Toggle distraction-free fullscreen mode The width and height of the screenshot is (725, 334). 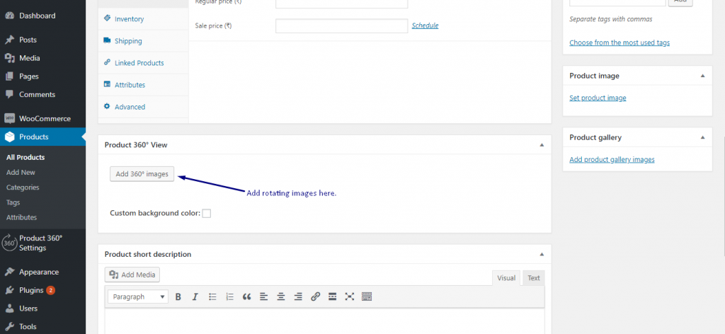(350, 296)
